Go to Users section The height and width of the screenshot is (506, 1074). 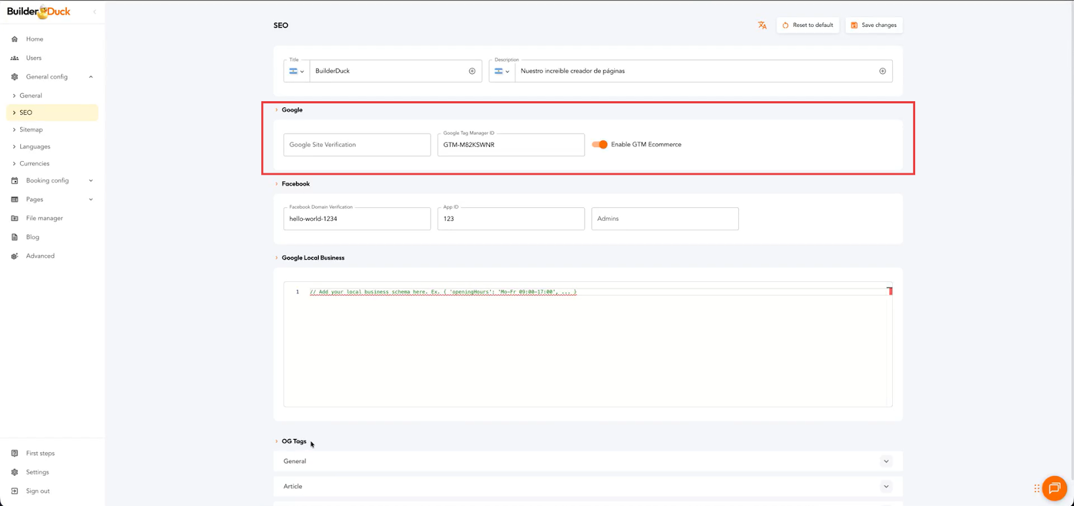coord(34,58)
